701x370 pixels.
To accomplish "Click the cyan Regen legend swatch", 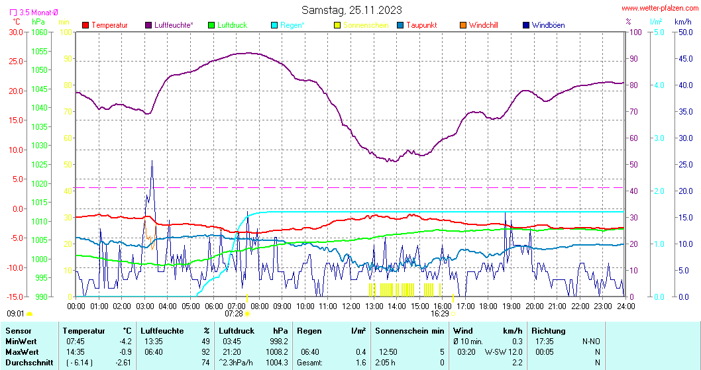I will pos(274,25).
